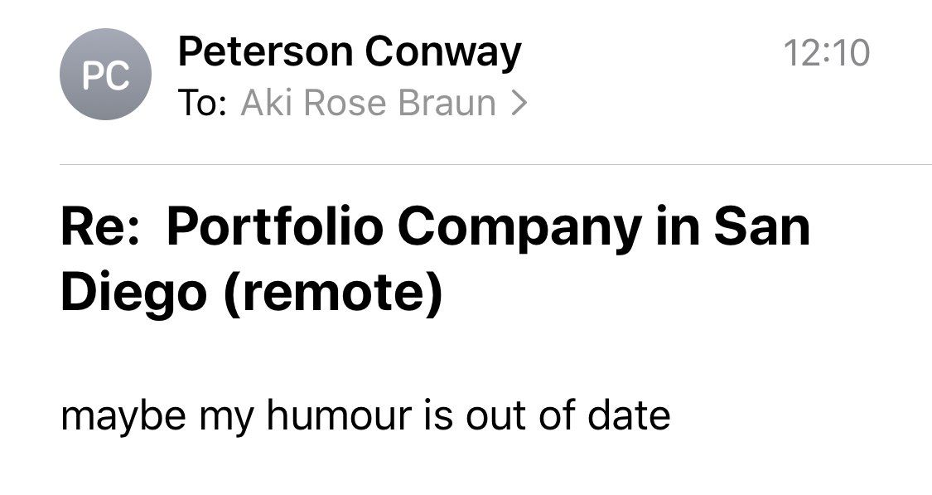
Task: Tap the surname "Conway" in header
Action: click(x=443, y=54)
